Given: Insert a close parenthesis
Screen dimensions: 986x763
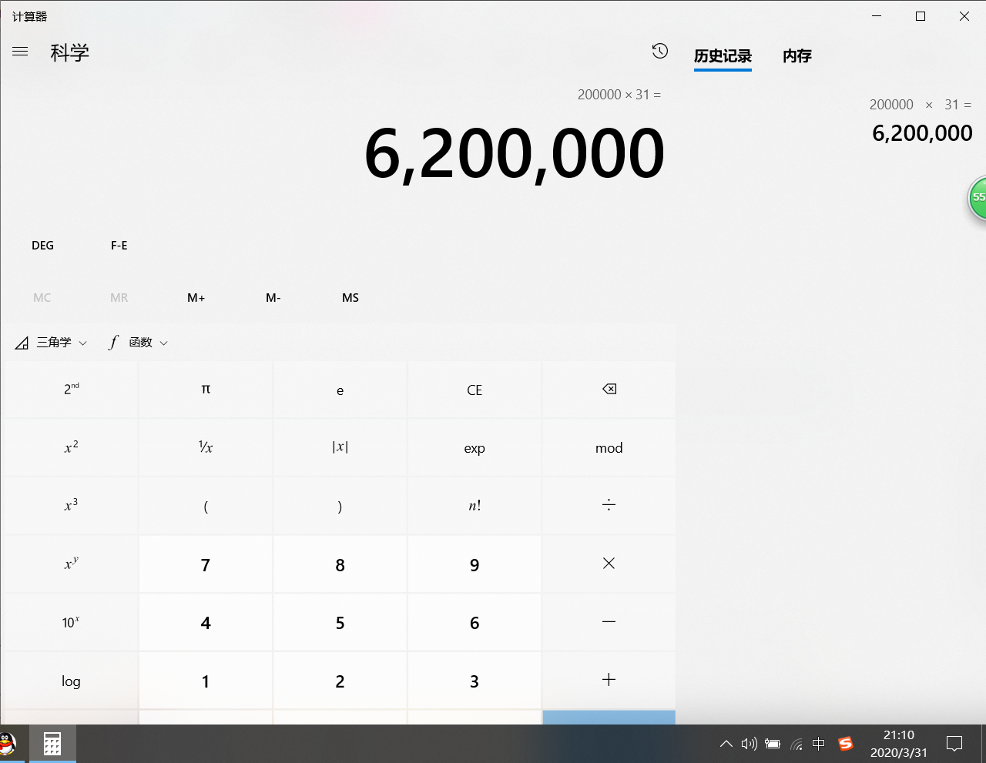Looking at the screenshot, I should (x=340, y=506).
